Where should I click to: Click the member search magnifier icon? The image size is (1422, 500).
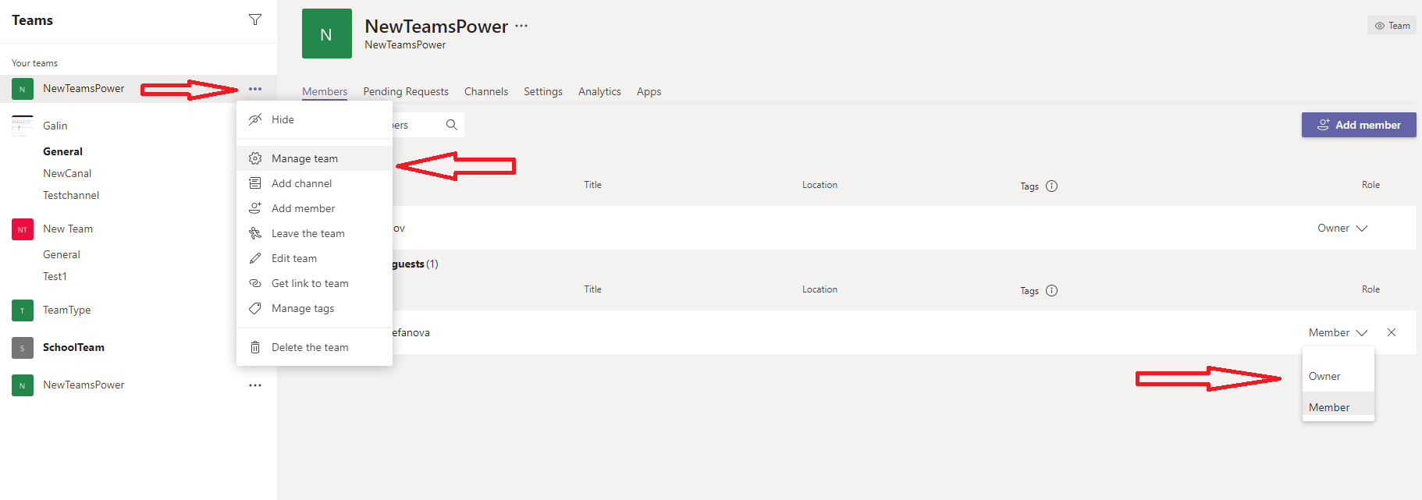tap(451, 125)
